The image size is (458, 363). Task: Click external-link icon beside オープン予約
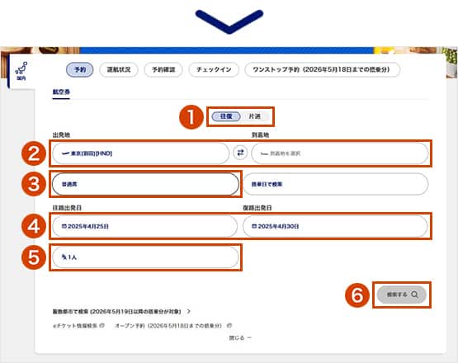click(x=229, y=325)
